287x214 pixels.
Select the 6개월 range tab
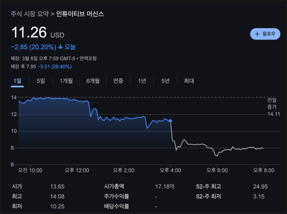93,81
